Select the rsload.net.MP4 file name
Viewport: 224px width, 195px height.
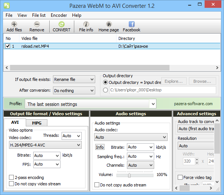35,46
